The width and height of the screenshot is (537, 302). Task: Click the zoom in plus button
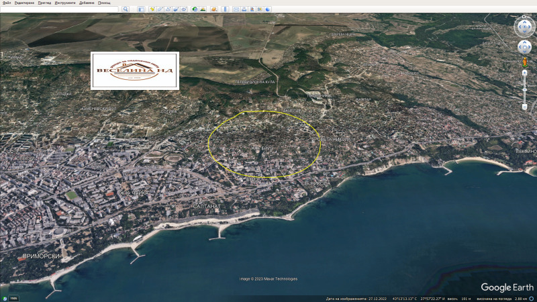pos(524,72)
